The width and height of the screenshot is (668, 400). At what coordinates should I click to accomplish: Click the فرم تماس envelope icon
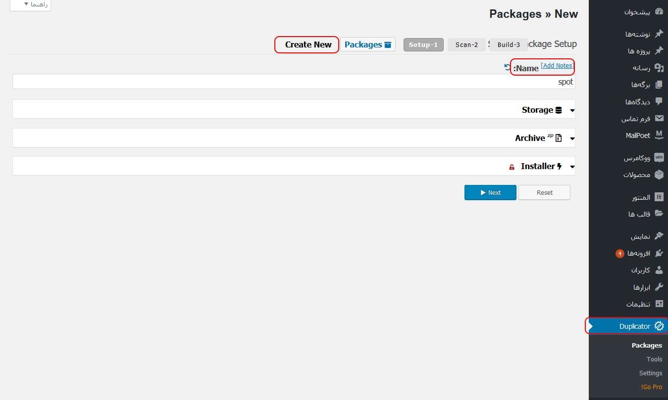(x=659, y=118)
